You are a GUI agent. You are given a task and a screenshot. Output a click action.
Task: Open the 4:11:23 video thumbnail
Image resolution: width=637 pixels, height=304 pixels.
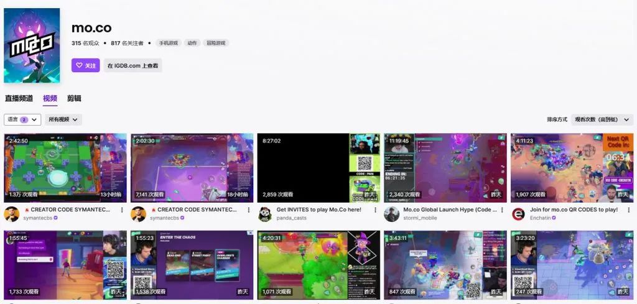(x=572, y=168)
